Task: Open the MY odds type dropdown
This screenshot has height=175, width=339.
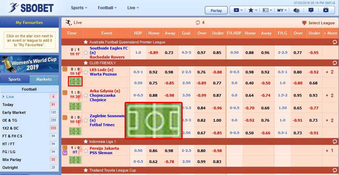Action: [x=282, y=10]
